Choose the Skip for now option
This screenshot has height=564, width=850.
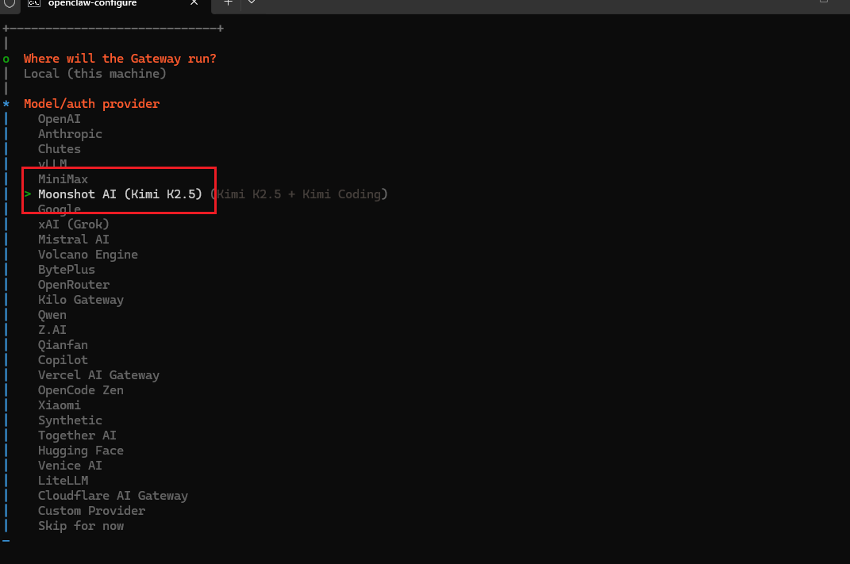point(81,526)
